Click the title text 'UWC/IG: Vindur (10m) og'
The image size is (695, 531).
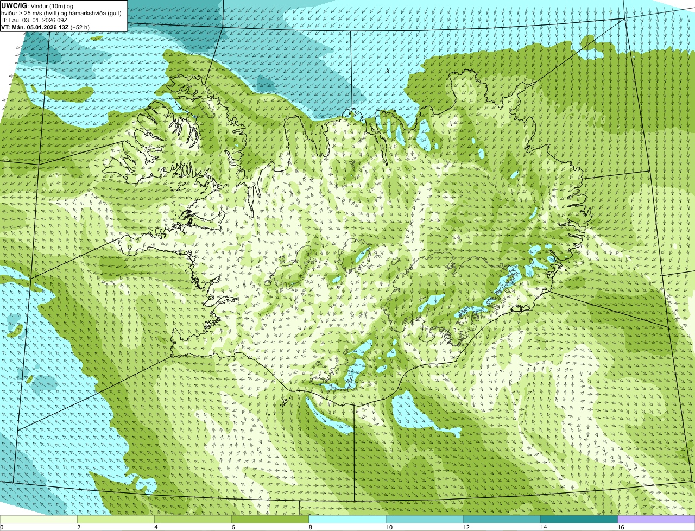(x=37, y=5)
